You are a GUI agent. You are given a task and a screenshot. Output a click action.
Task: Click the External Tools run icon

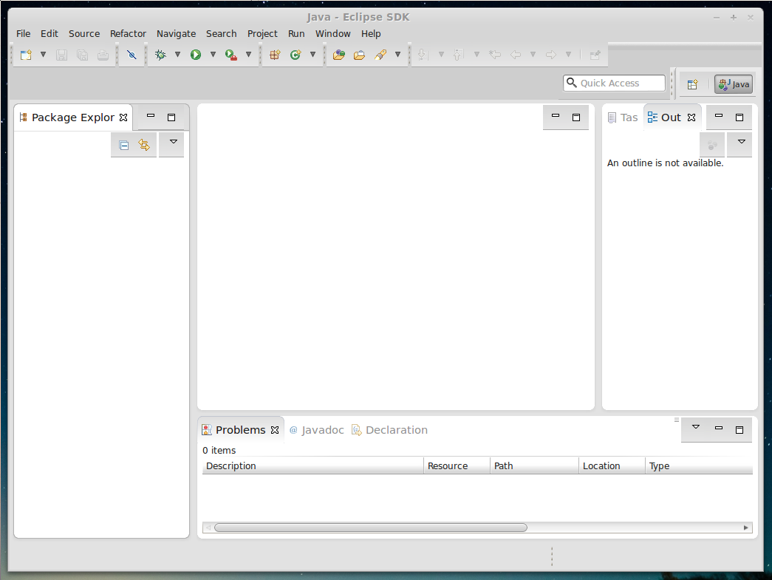pyautogui.click(x=231, y=55)
